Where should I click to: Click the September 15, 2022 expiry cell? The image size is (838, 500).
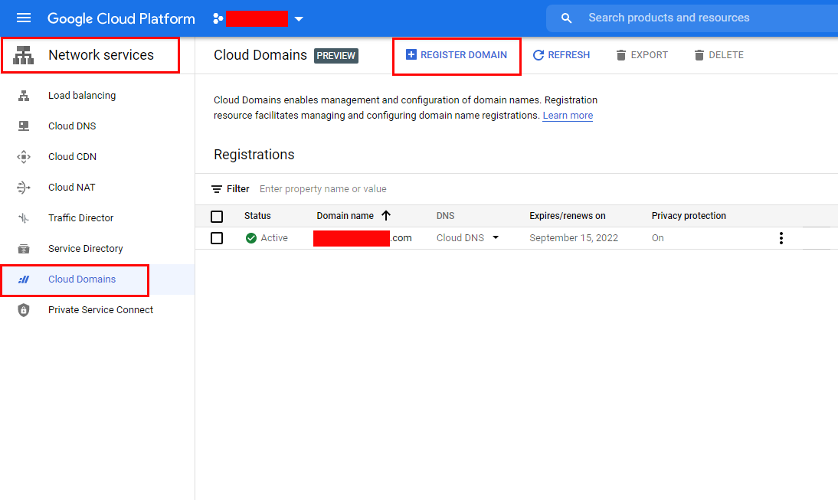574,237
